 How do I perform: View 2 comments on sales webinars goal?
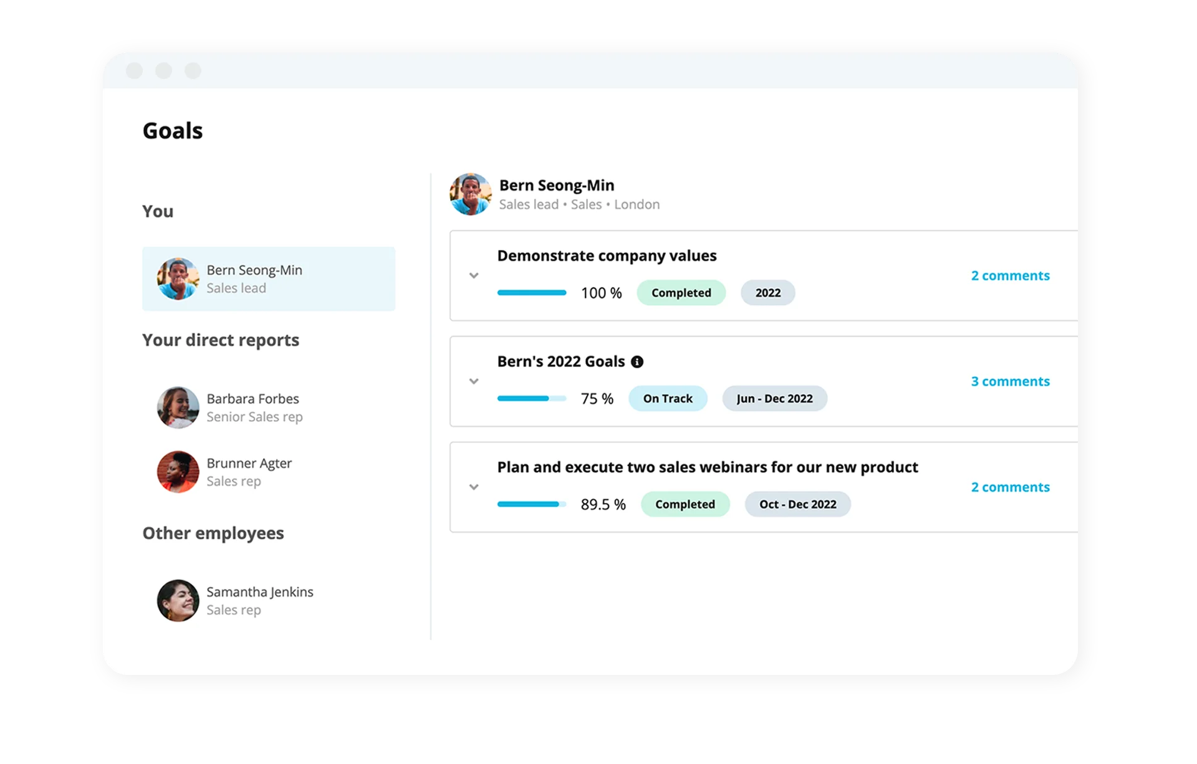pyautogui.click(x=1010, y=487)
